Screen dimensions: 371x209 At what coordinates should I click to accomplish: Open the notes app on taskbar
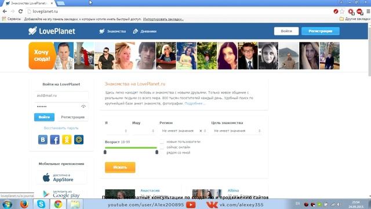[x=75, y=204]
